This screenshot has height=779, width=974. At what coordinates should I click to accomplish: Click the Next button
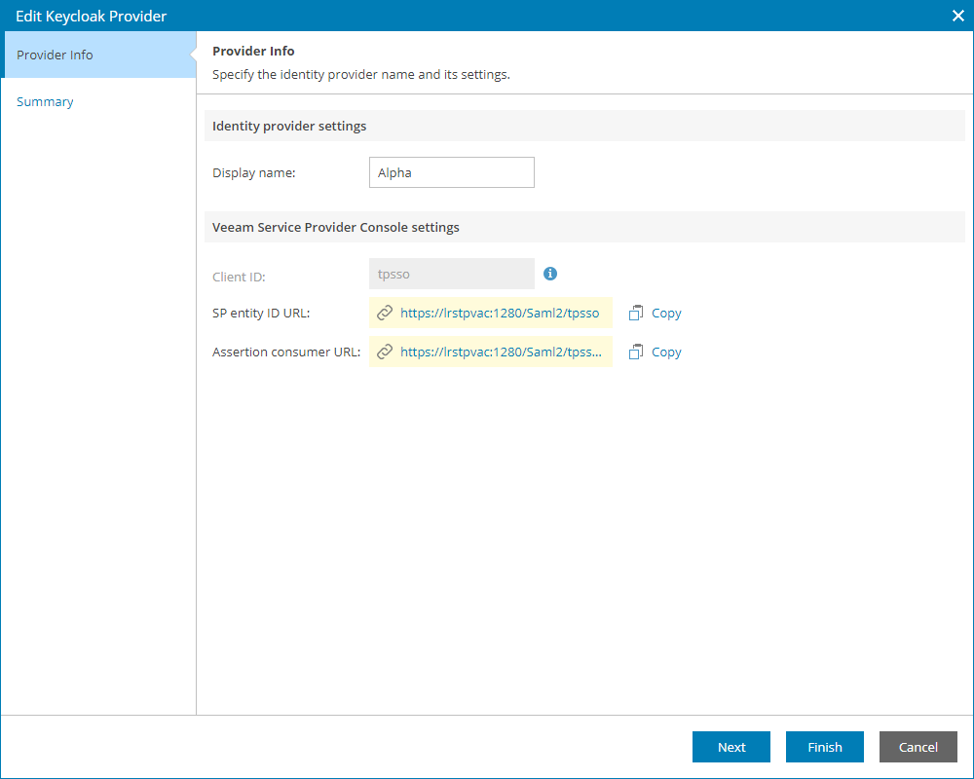tap(731, 747)
